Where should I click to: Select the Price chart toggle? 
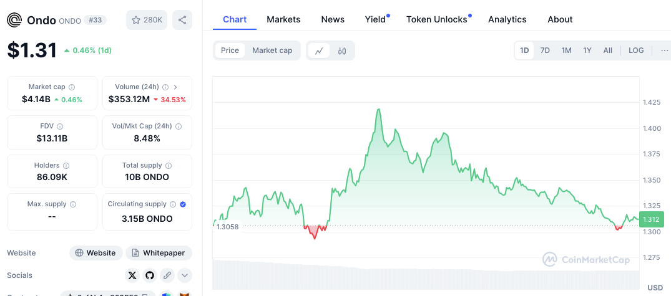pyautogui.click(x=230, y=50)
